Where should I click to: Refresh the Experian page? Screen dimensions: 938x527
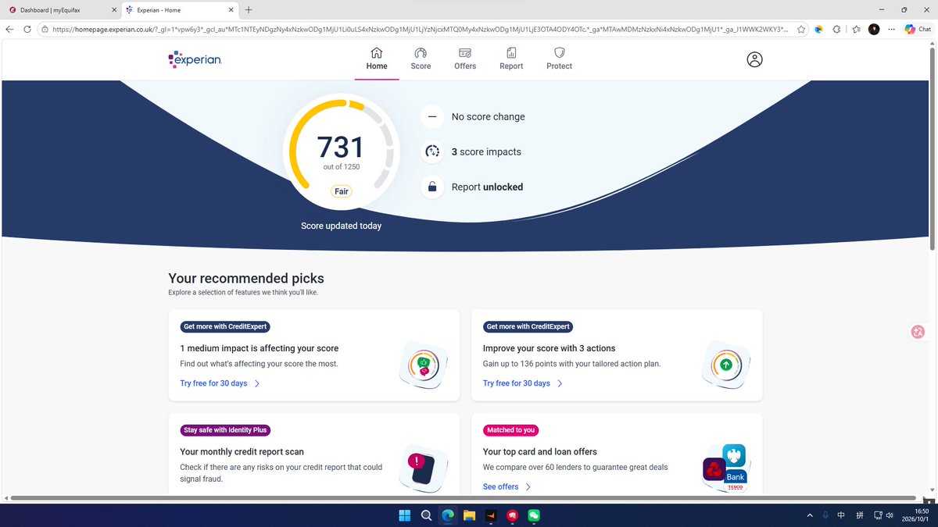(x=27, y=29)
